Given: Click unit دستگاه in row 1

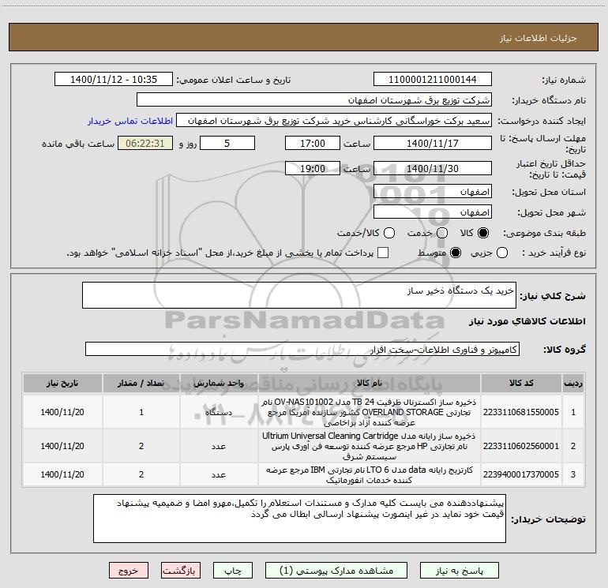Looking at the screenshot, I should pyautogui.click(x=219, y=412).
